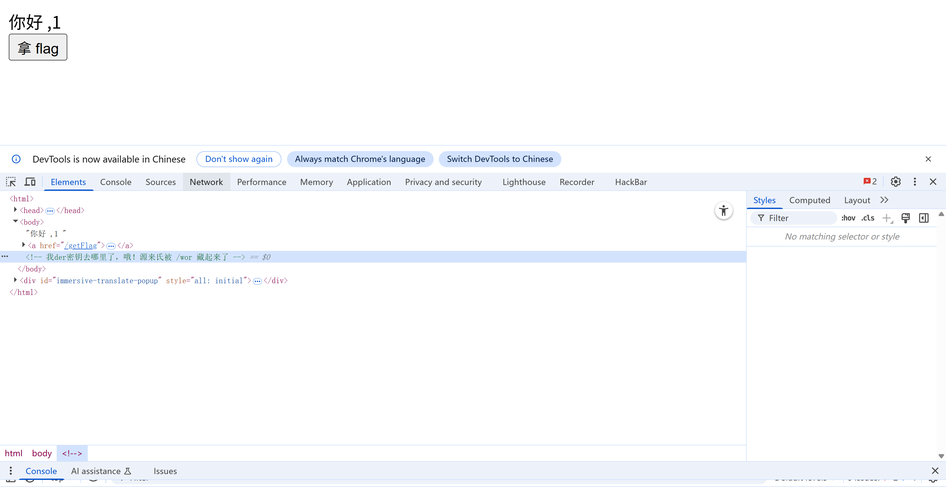Click the accessibility floating figure icon

click(723, 211)
